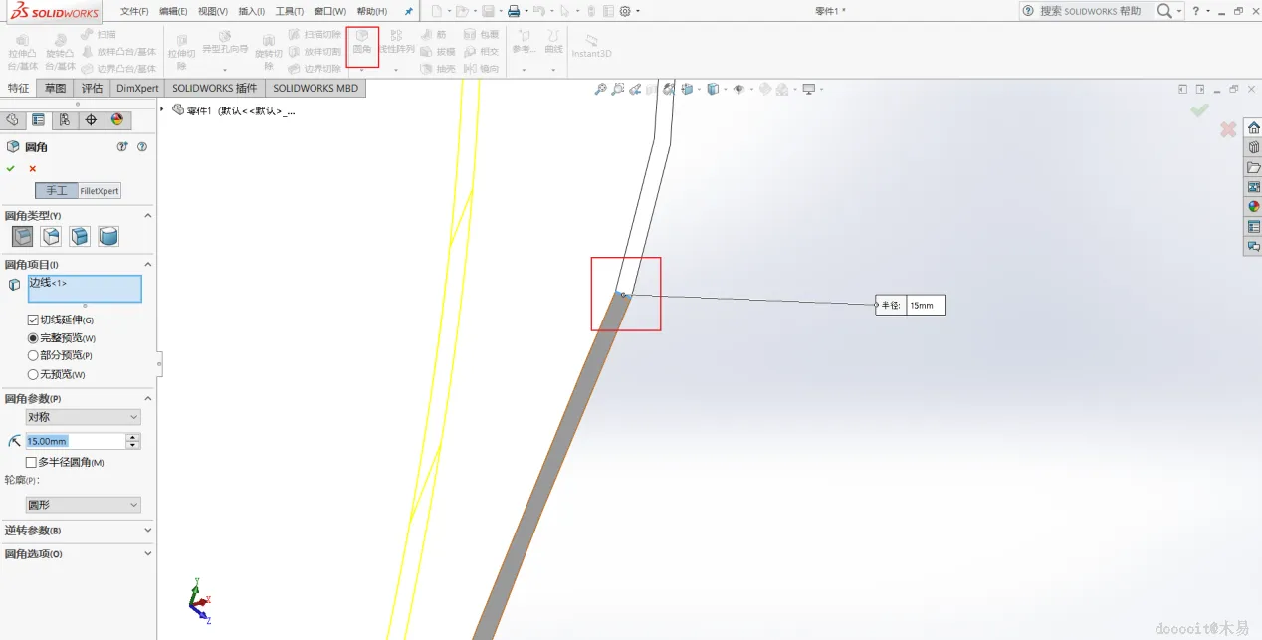Toggle 切线延伸 tangent propagation checkbox
Viewport: 1262px width, 640px height.
pyautogui.click(x=34, y=320)
